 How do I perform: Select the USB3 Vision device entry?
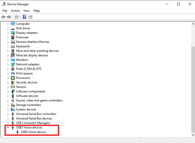pyautogui.click(x=33, y=132)
